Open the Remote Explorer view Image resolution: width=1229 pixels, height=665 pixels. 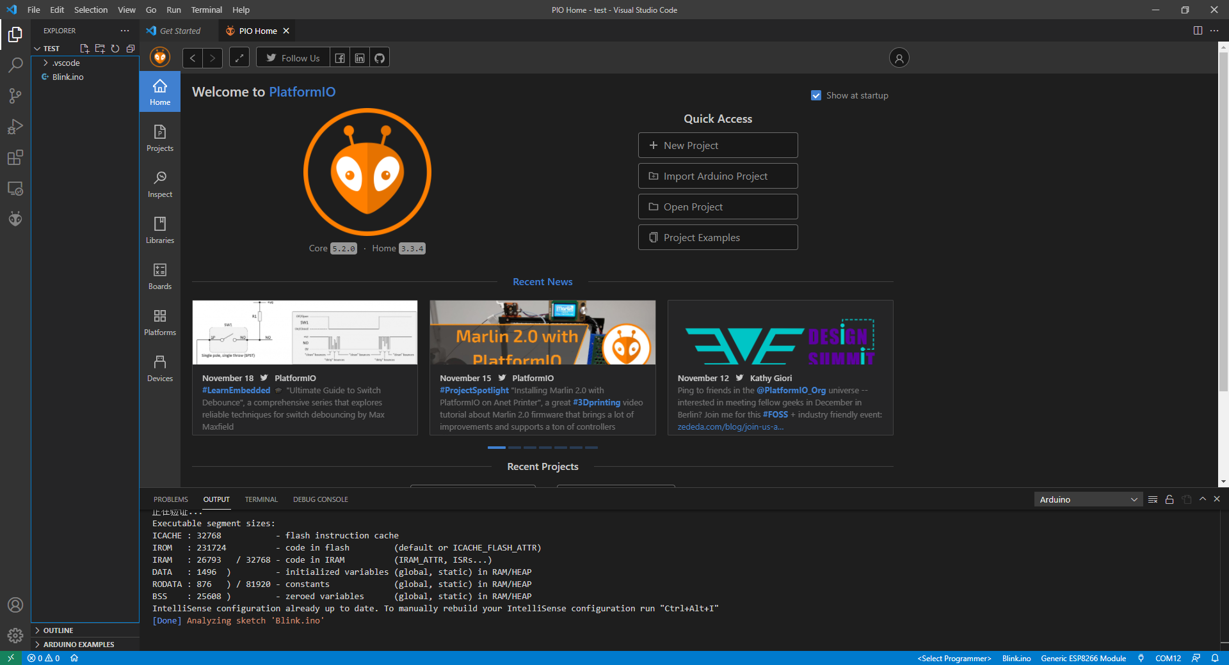click(15, 189)
